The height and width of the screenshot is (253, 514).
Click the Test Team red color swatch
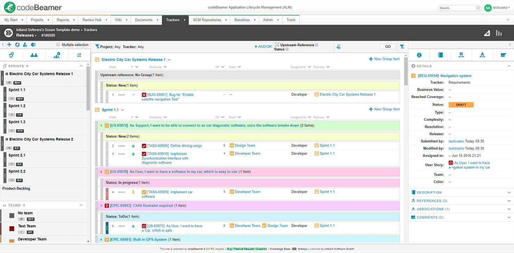click(12, 229)
